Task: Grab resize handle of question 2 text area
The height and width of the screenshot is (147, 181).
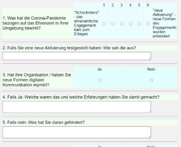Action: pyautogui.click(x=150, y=59)
